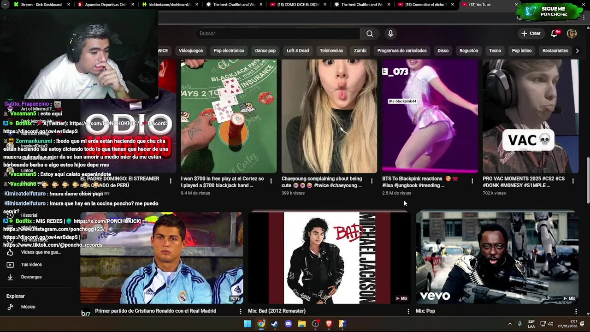The height and width of the screenshot is (332, 590).
Task: Open options for Mix: Bad (2012 Remaster)
Action: [408, 312]
